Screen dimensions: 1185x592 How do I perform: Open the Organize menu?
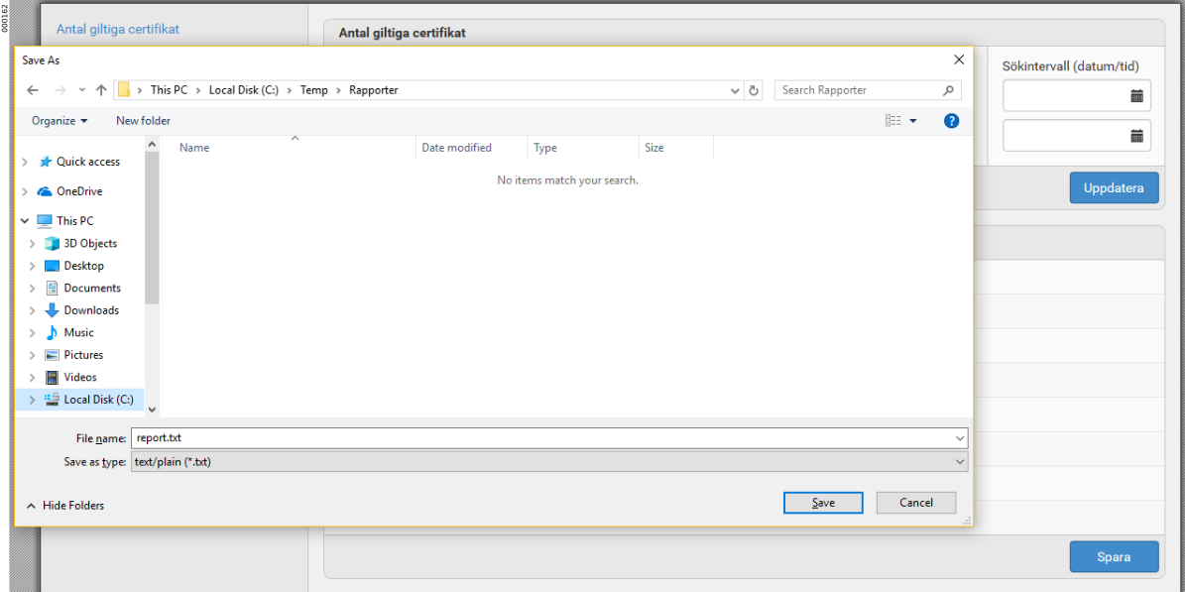click(x=59, y=121)
